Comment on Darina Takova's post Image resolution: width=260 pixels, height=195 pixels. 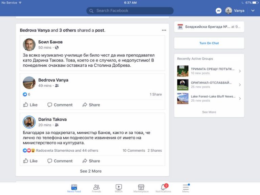pyautogui.click(x=60, y=161)
